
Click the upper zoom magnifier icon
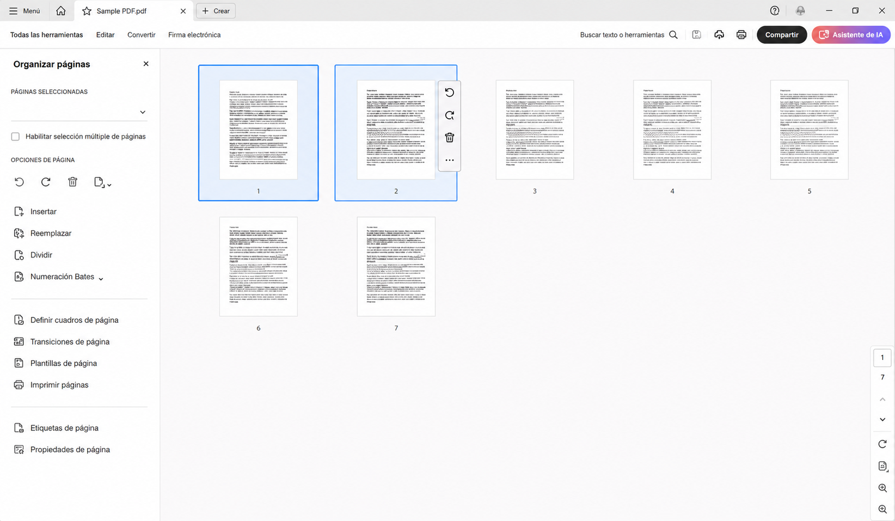pyautogui.click(x=882, y=488)
